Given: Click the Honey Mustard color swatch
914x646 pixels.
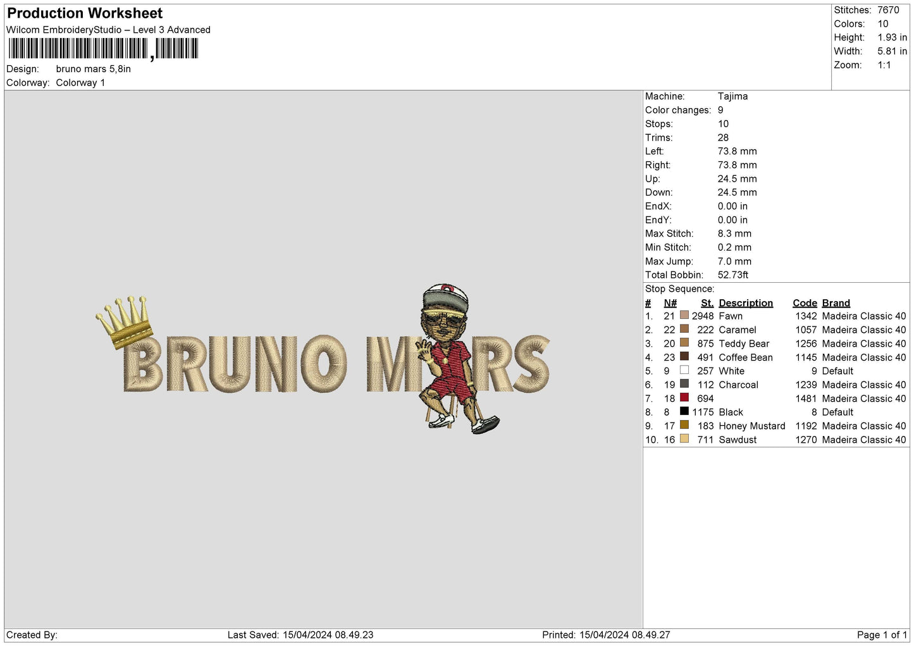Looking at the screenshot, I should click(x=684, y=425).
